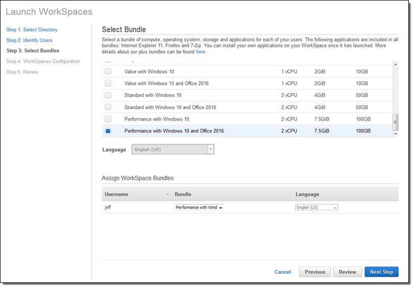The image size is (414, 288).
Task: Check the Value with Windows 10 bundle
Action: coord(108,71)
